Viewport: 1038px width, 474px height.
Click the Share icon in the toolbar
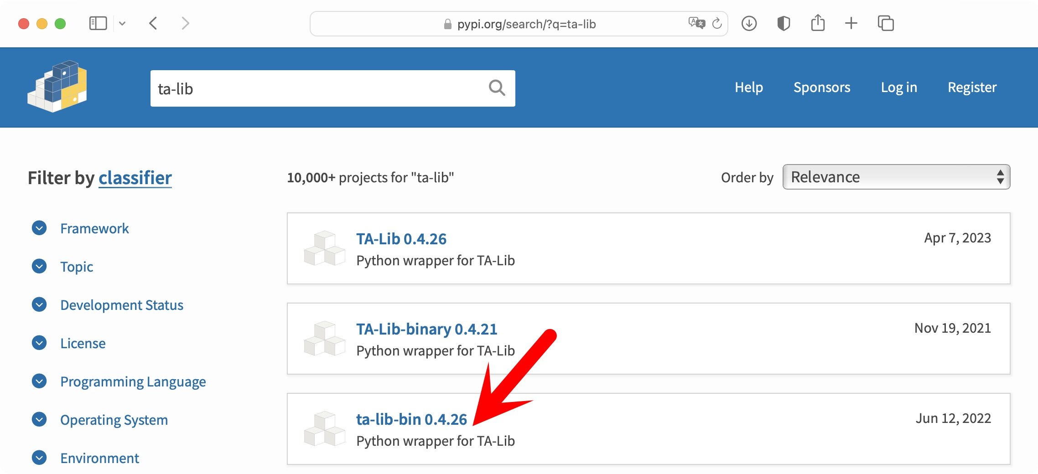pos(818,23)
